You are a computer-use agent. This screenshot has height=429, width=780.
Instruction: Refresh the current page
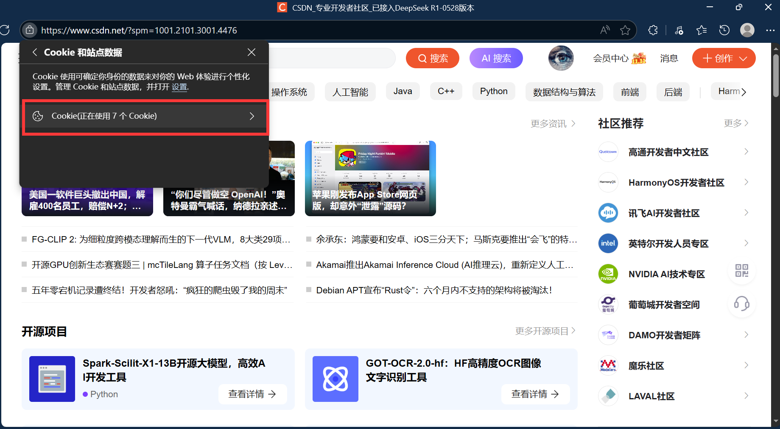[6, 30]
